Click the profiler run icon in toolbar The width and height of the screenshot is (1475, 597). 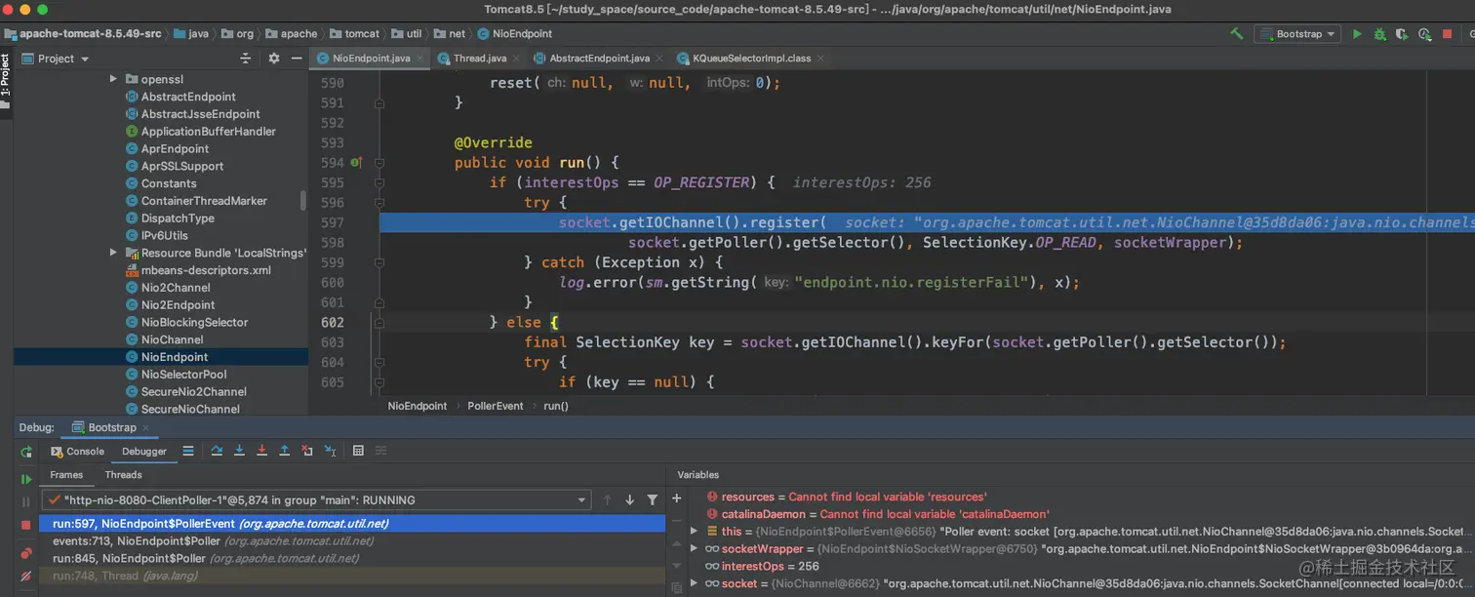1424,34
